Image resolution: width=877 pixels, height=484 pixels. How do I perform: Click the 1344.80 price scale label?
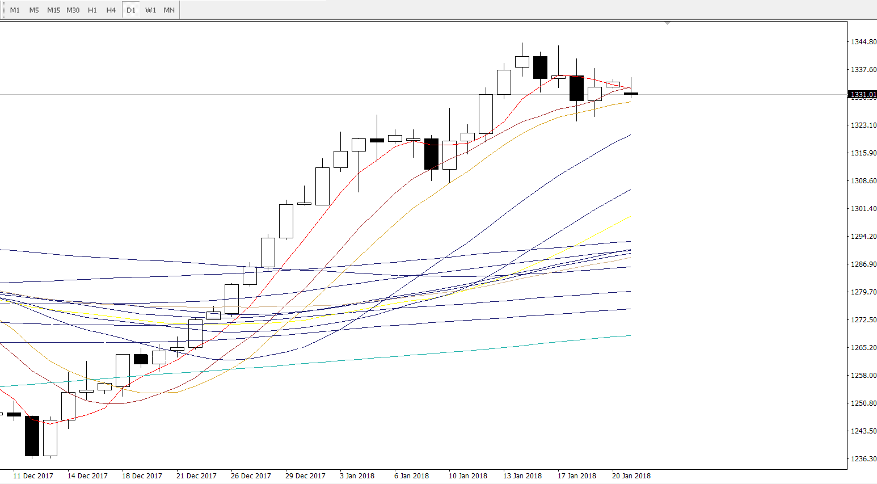[863, 42]
